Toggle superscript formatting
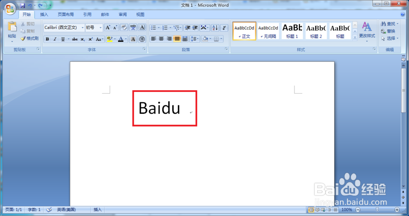 [x=90, y=39]
